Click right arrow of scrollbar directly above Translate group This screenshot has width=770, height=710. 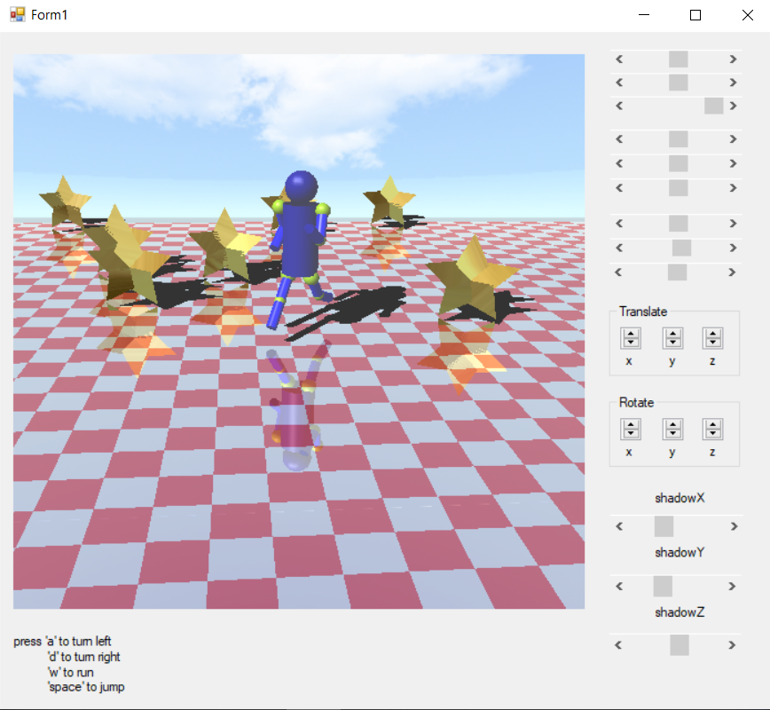click(732, 272)
